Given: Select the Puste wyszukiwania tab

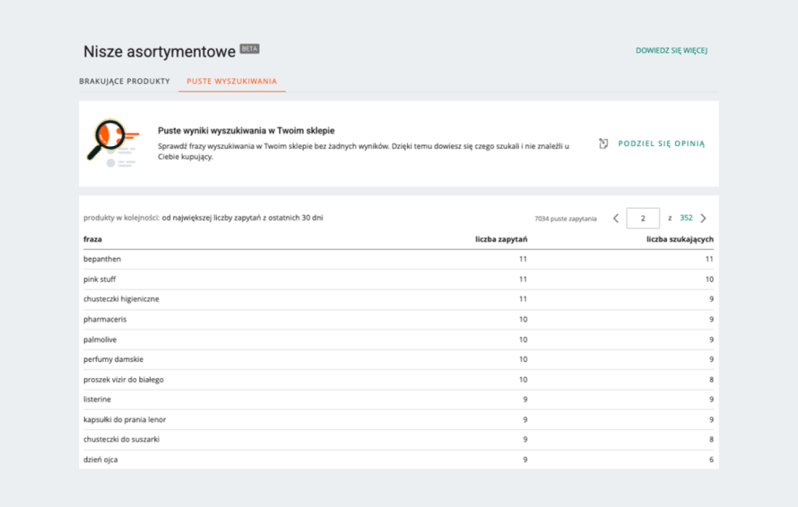Looking at the screenshot, I should click(x=231, y=81).
